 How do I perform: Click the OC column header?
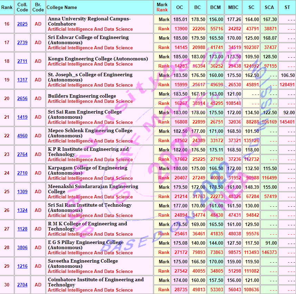[180, 7]
